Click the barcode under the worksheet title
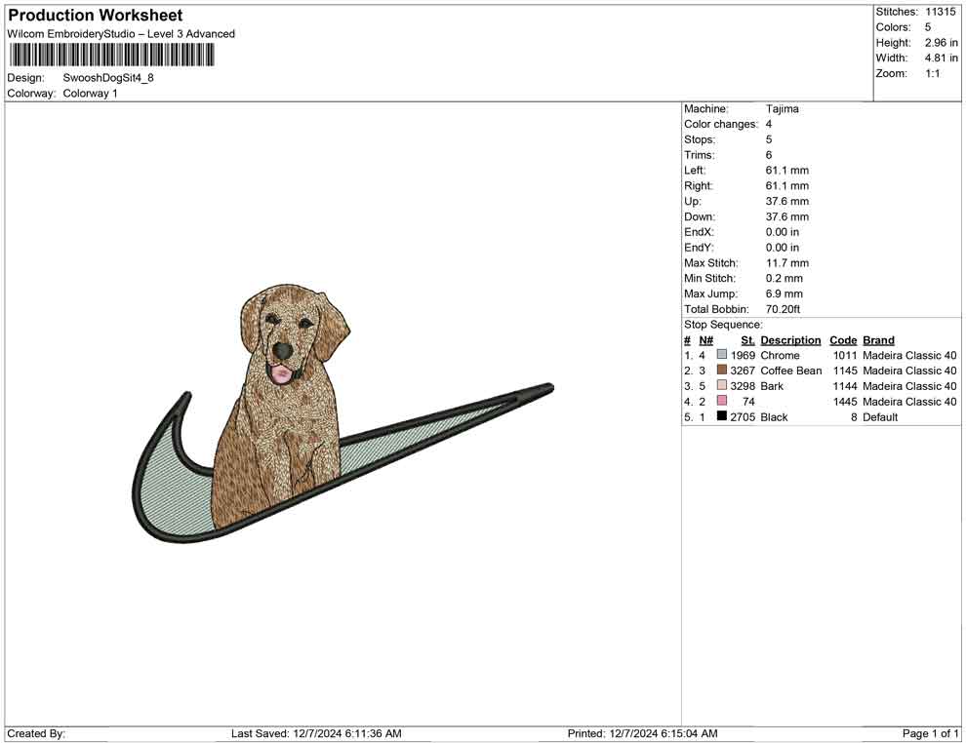 click(x=111, y=56)
